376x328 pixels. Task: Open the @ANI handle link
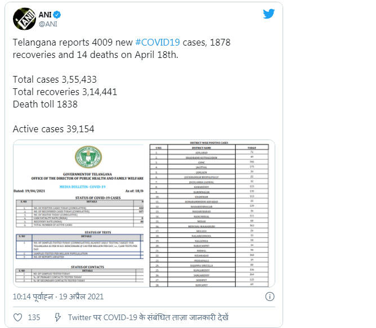pos(49,24)
